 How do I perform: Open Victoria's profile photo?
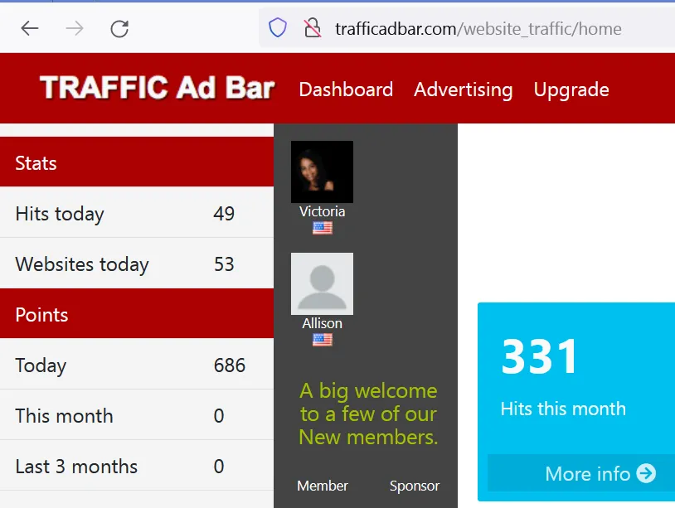[322, 172]
